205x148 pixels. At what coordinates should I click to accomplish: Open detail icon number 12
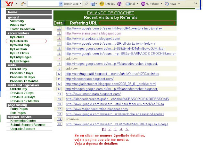tap(59, 84)
